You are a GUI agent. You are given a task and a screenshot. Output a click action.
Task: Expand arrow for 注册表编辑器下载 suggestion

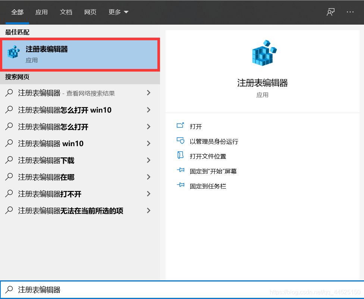pos(149,160)
